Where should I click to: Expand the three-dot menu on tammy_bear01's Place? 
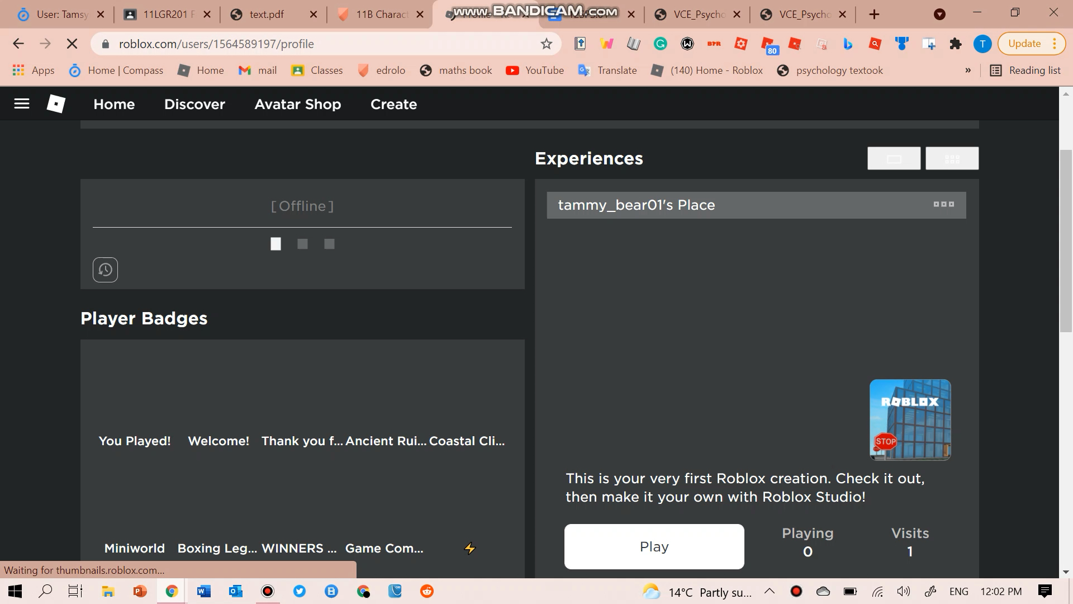coord(943,204)
